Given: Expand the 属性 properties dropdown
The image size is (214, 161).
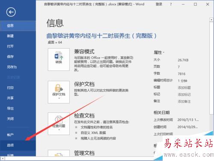Looking at the screenshot, I should 159,53.
